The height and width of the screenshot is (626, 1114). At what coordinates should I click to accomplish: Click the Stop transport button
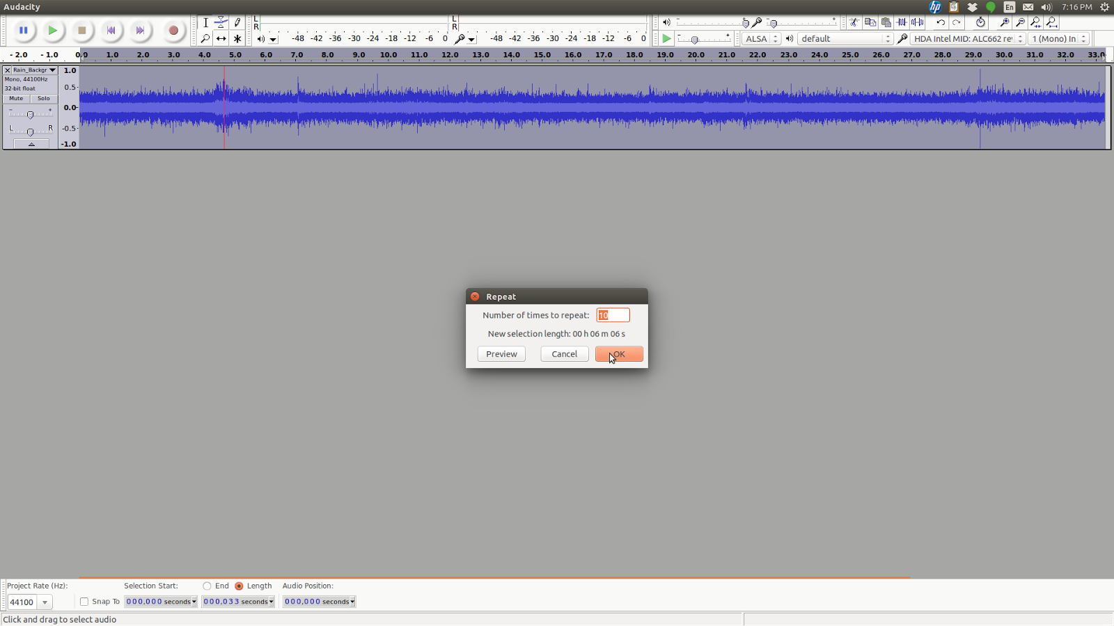[81, 31]
